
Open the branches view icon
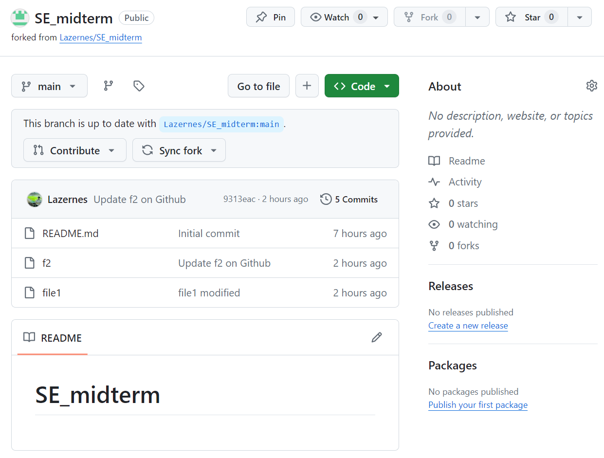click(109, 86)
